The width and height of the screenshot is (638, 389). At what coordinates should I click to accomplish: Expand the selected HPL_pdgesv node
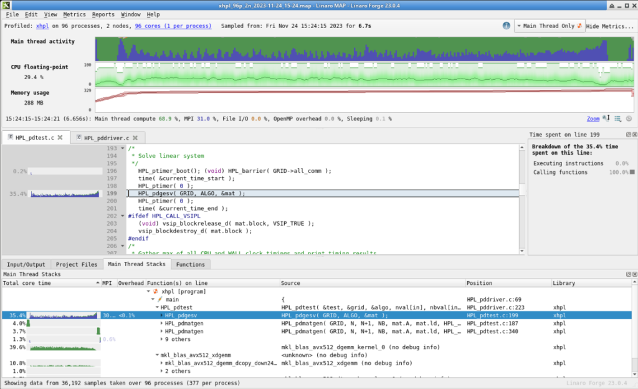(161, 315)
